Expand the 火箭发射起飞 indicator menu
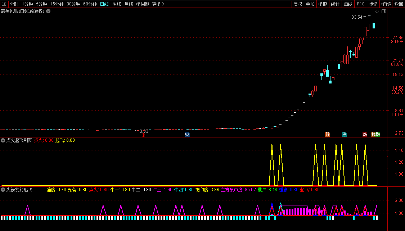 [x=3, y=190]
